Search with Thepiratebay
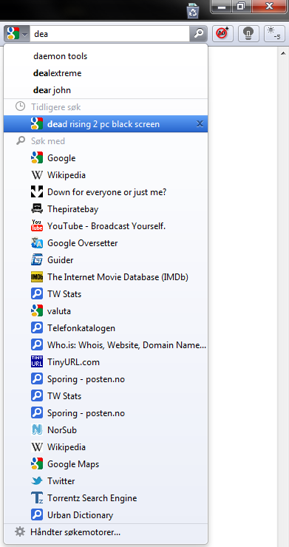289x547 pixels. coord(106,209)
